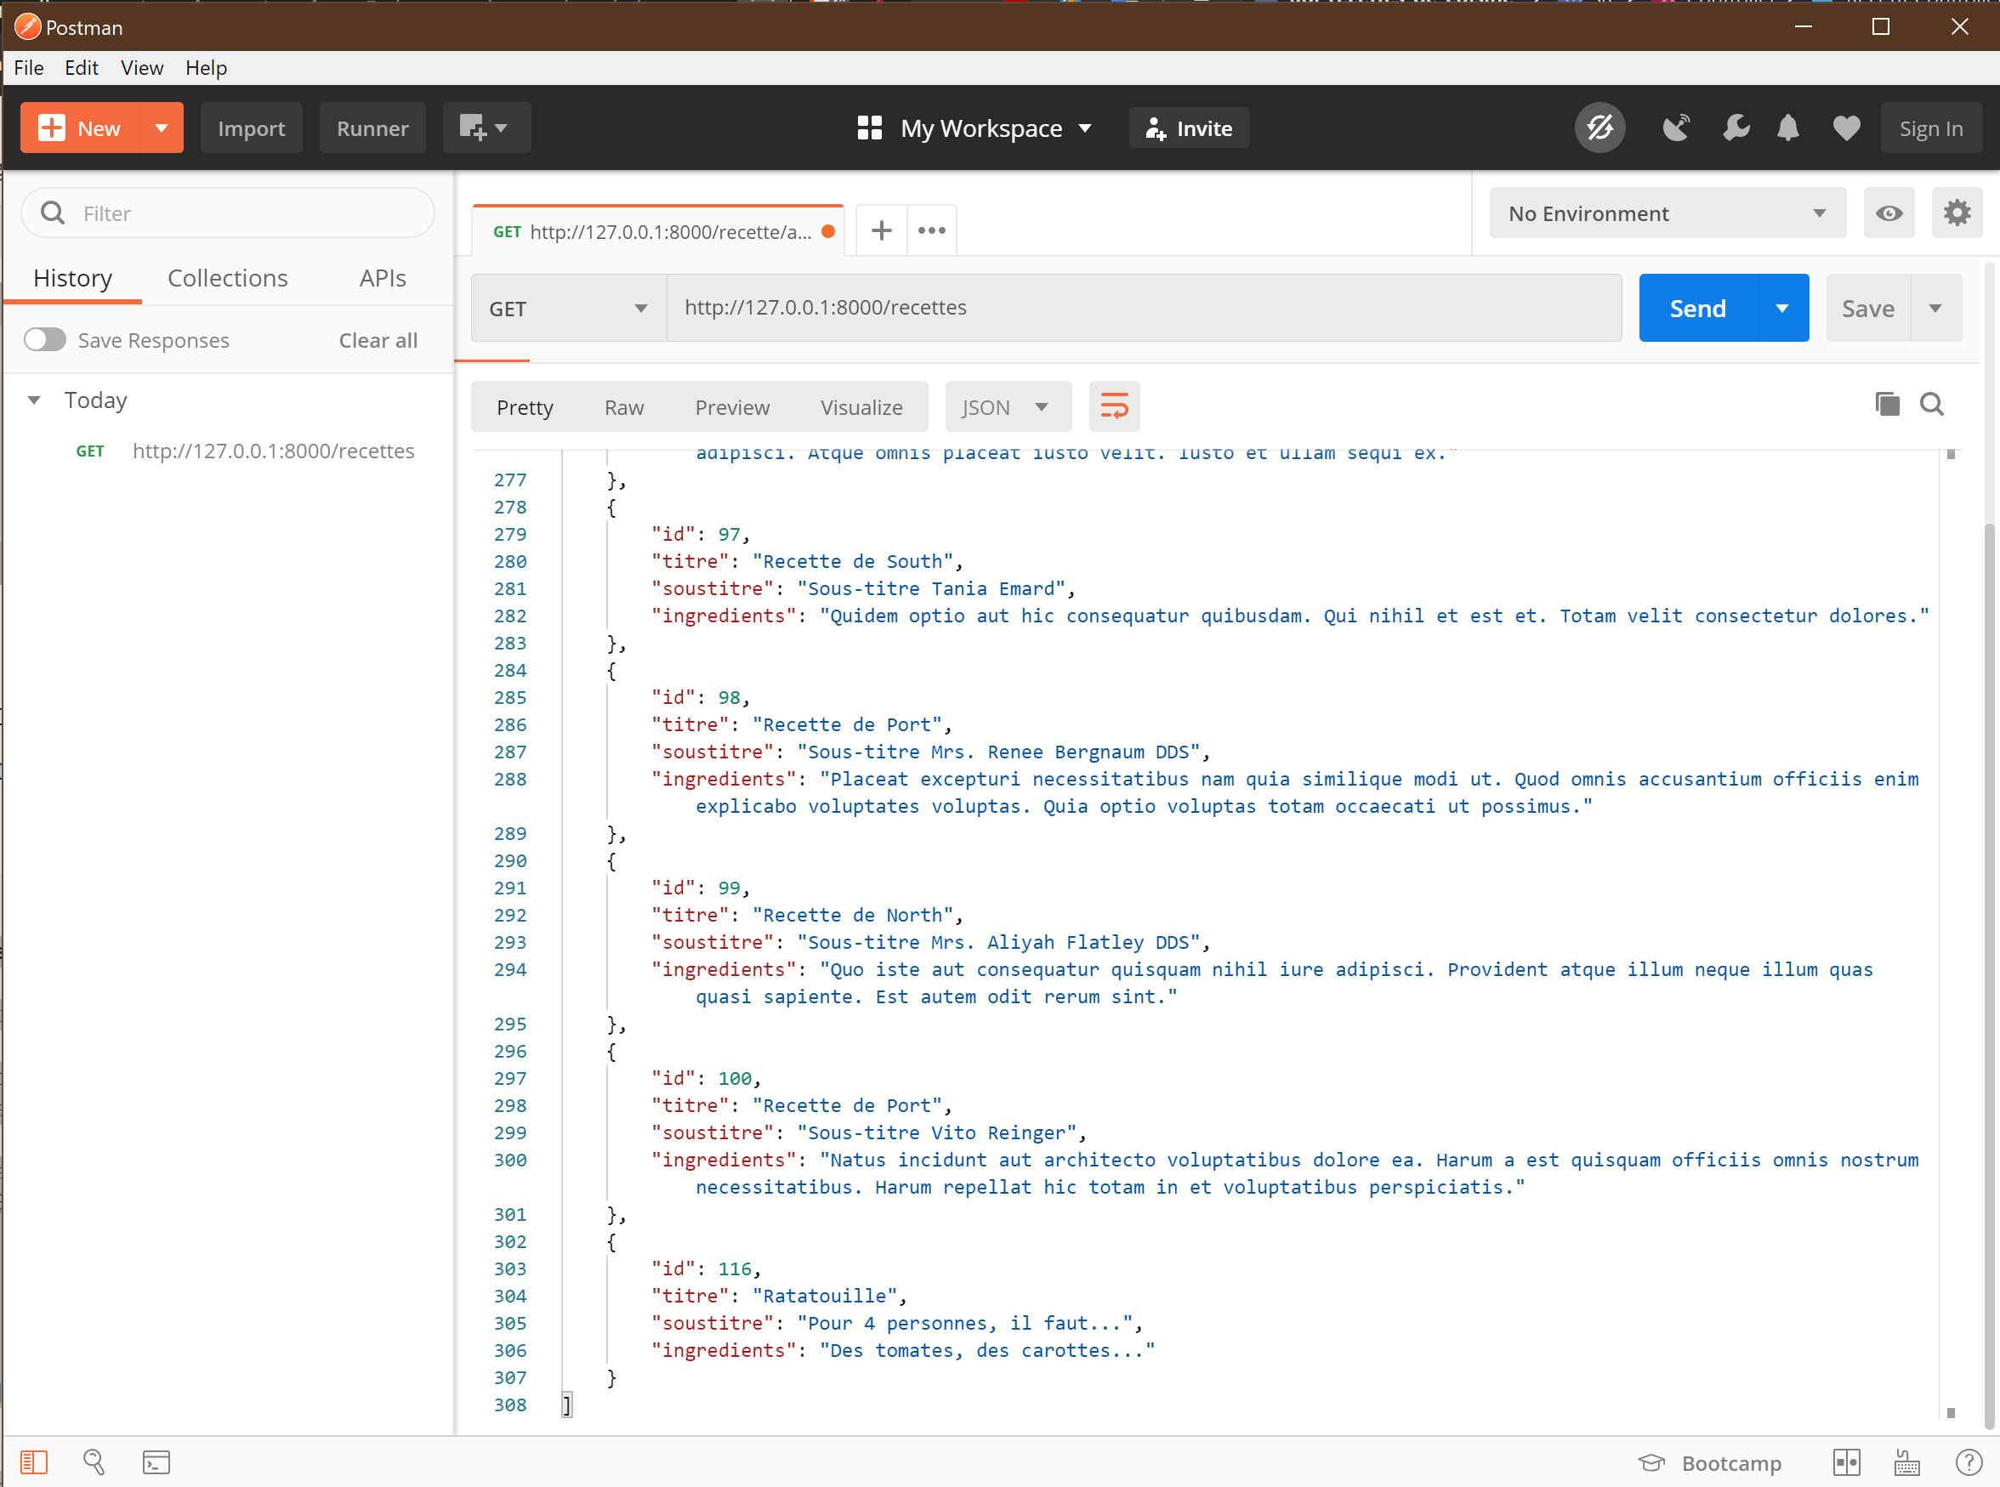Switch to the Collections tab
Viewport: 2000px width, 1487px height.
[x=228, y=278]
